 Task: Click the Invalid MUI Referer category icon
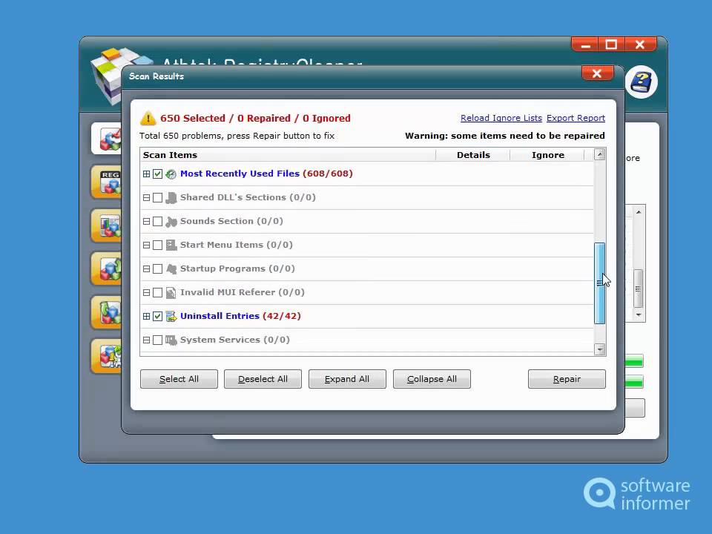[x=171, y=292]
